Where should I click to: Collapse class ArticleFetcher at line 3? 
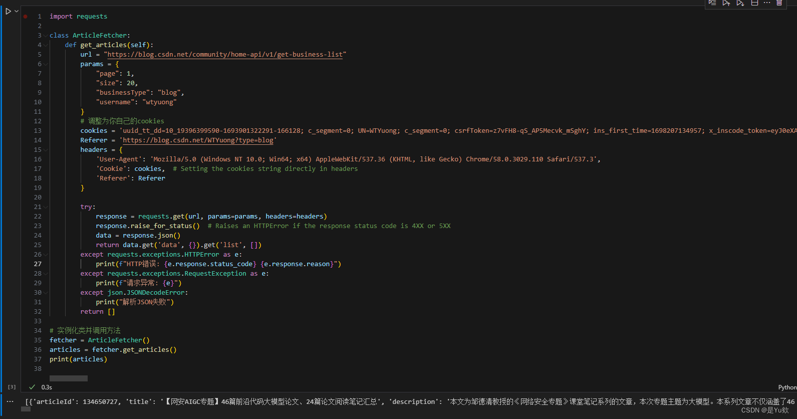click(x=46, y=36)
